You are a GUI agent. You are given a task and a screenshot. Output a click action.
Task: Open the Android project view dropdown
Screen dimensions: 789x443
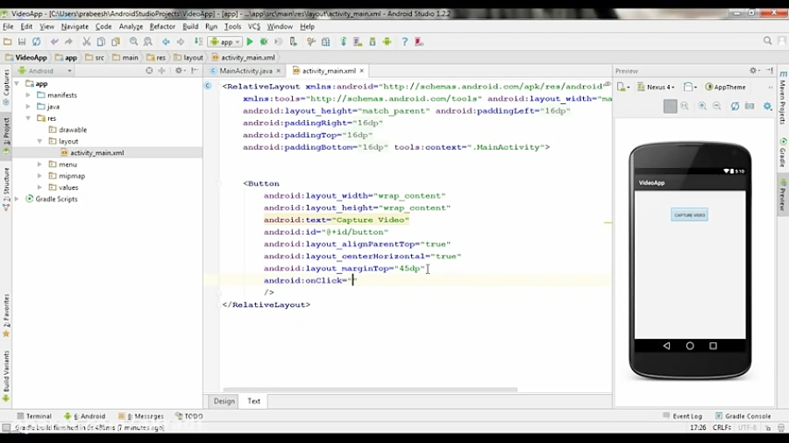coord(46,71)
